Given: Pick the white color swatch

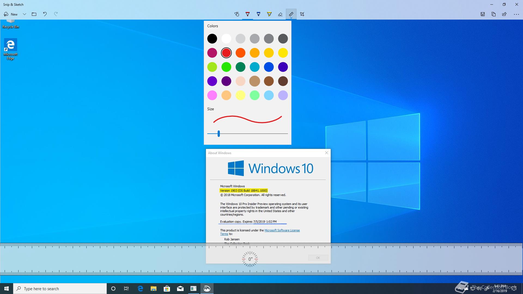Looking at the screenshot, I should point(226,39).
